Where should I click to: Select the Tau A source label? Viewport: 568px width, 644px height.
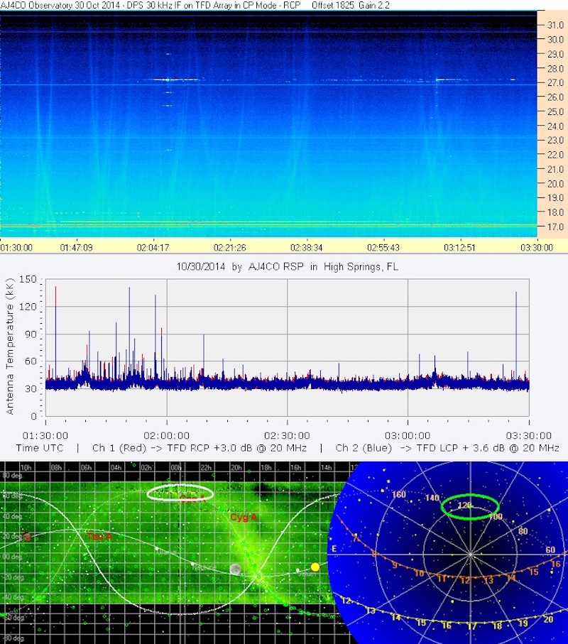[99, 537]
